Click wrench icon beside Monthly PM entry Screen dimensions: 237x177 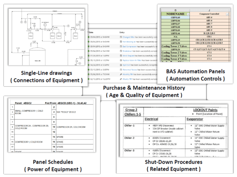pos(121,74)
